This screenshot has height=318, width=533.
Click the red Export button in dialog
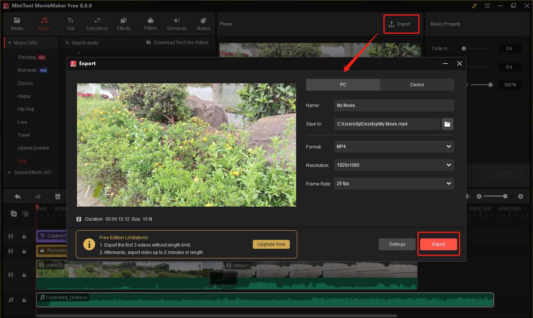pyautogui.click(x=439, y=244)
